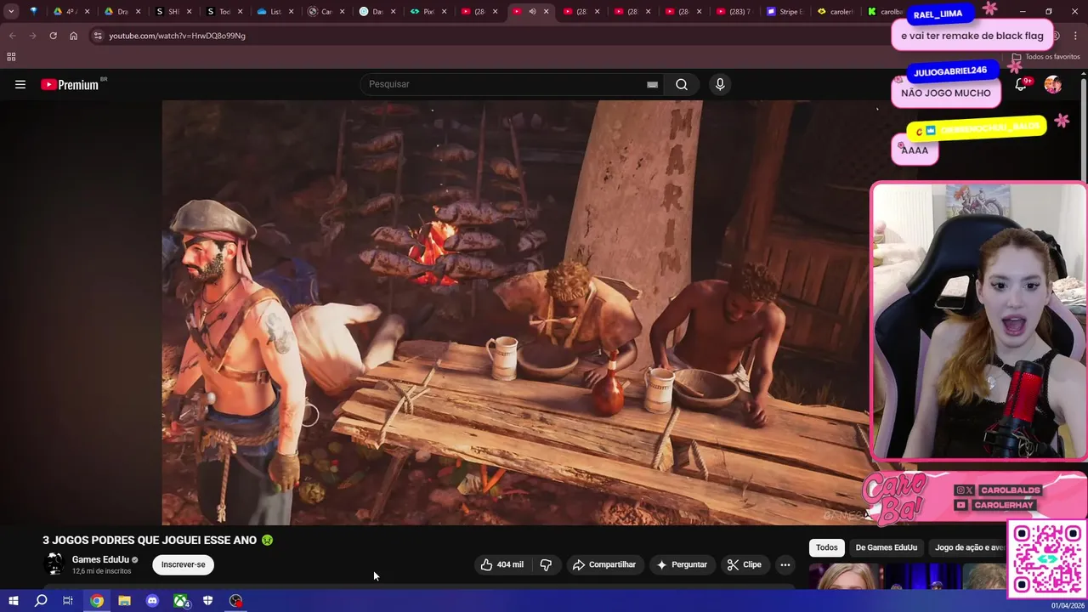1088x612 pixels.
Task: Click the Perguntar ask button
Action: point(682,564)
